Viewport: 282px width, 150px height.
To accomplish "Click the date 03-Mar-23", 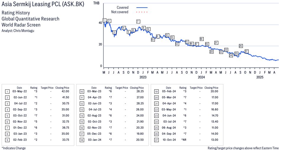I will 94,91.
